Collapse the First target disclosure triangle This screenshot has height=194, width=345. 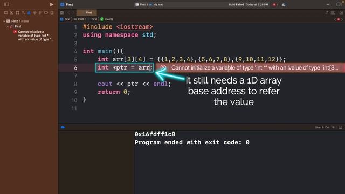point(8,26)
